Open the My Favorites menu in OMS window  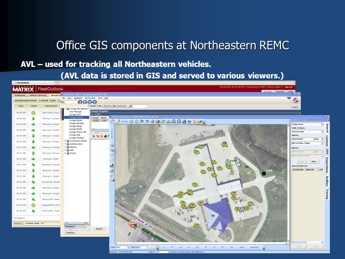click(x=90, y=98)
